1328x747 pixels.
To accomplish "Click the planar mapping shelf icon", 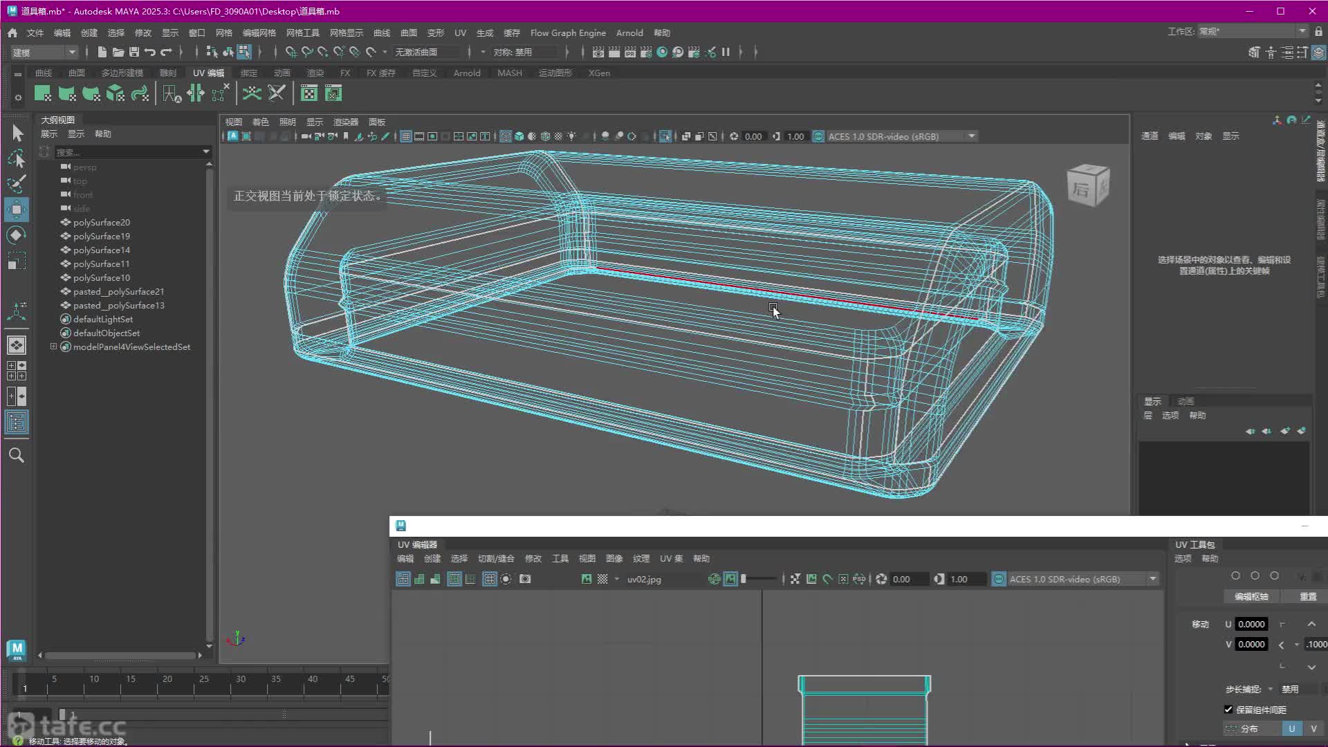I will click(x=42, y=93).
